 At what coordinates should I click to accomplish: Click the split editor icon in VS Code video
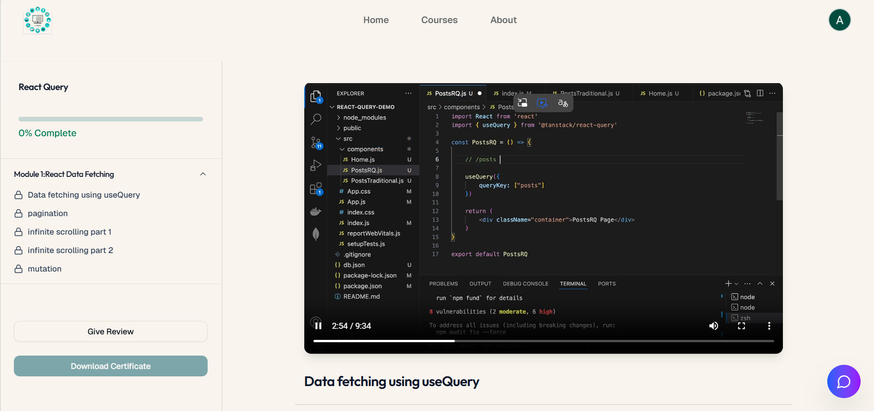pos(760,93)
